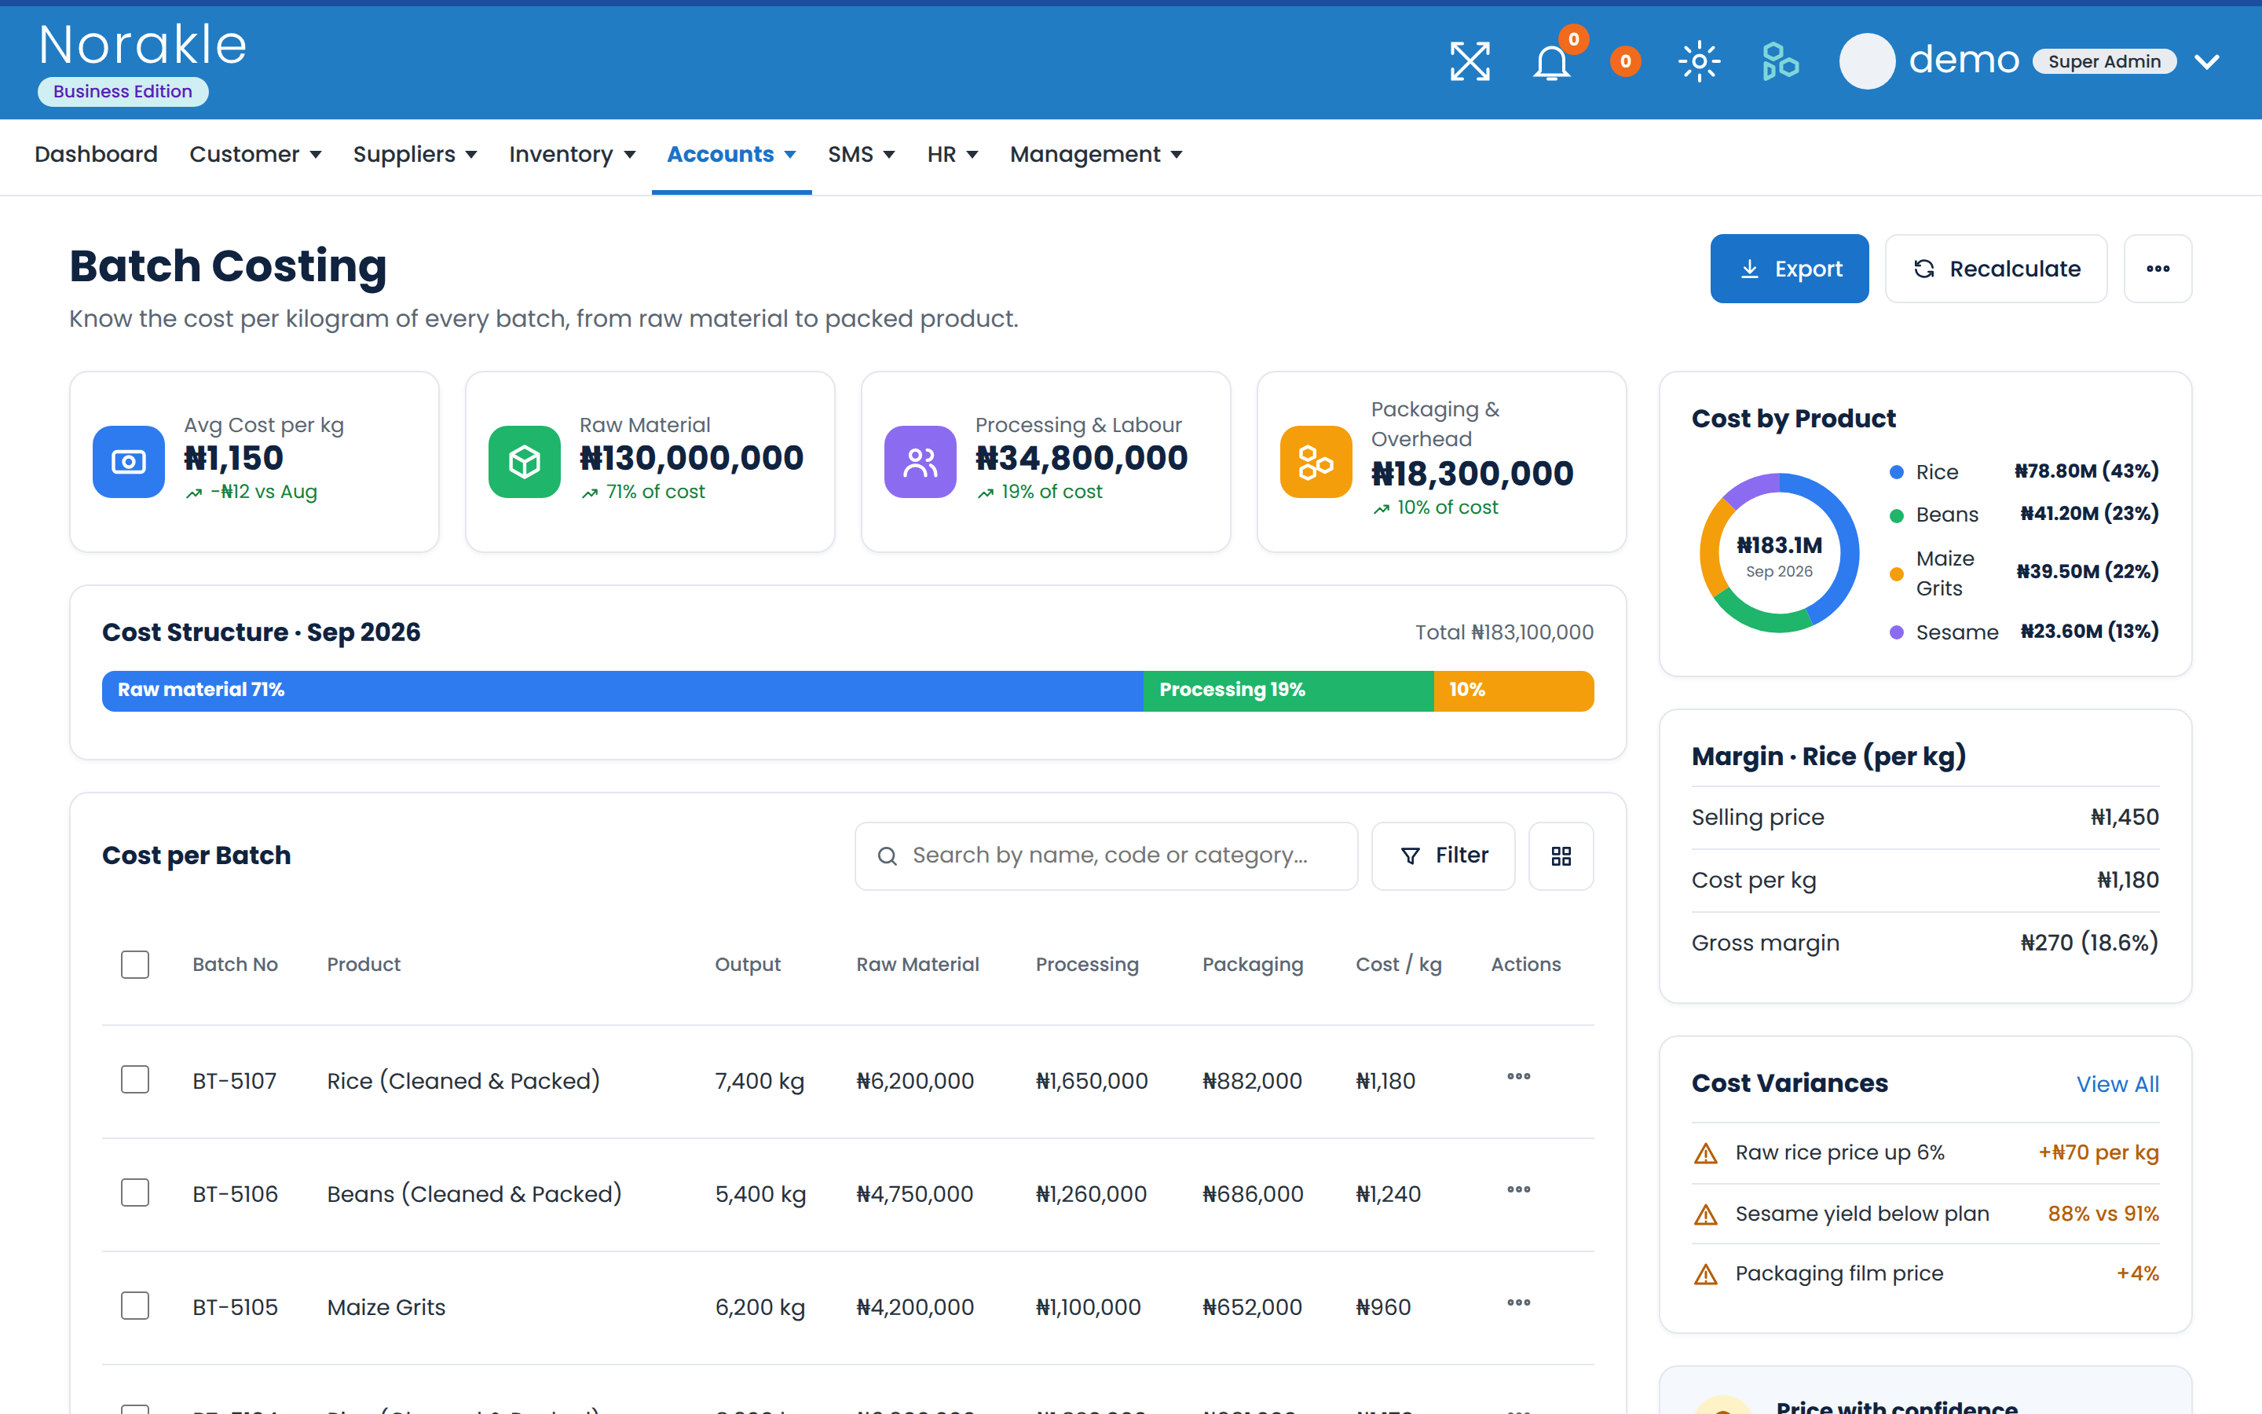Open the modules hexagon icon in header

tap(1780, 62)
